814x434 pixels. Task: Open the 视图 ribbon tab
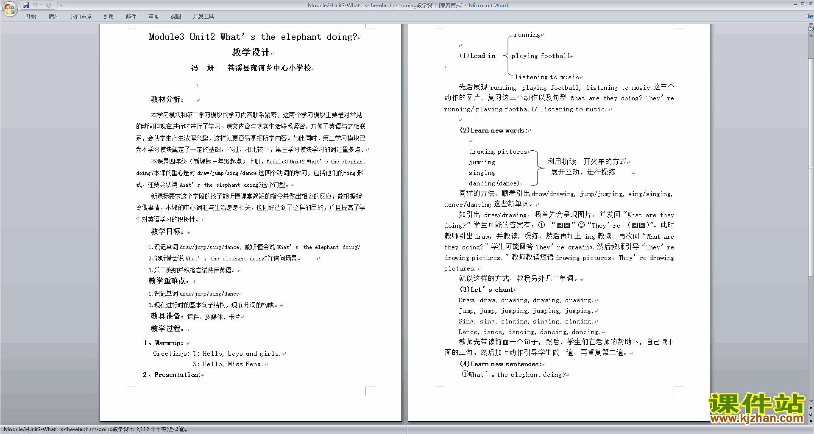point(176,16)
